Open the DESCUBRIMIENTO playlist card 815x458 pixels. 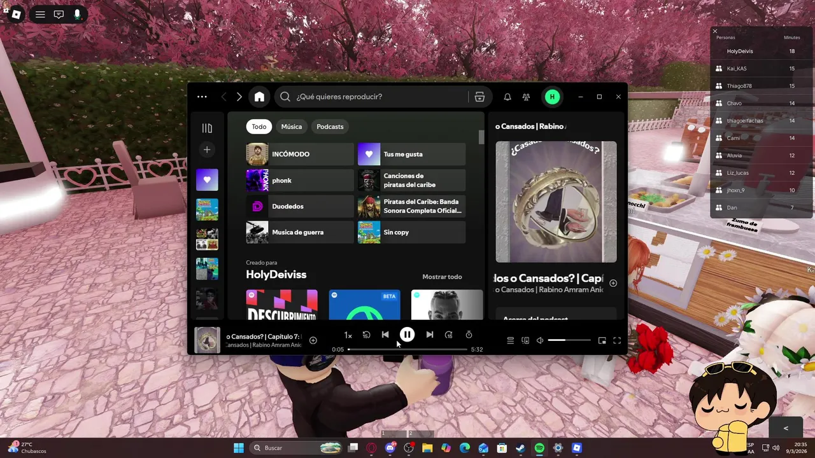click(x=281, y=305)
